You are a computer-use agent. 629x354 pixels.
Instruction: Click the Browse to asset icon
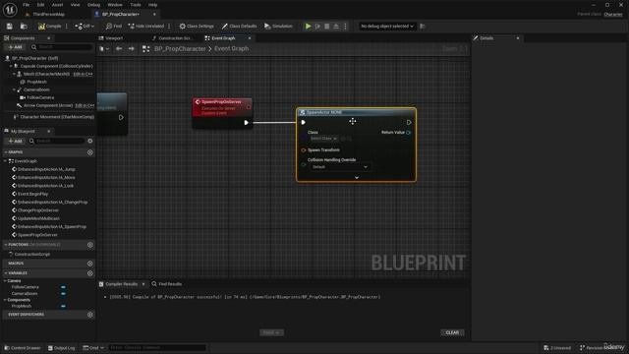pyautogui.click(x=24, y=27)
